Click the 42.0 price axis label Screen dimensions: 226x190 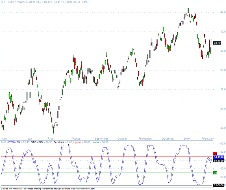click(223, 32)
